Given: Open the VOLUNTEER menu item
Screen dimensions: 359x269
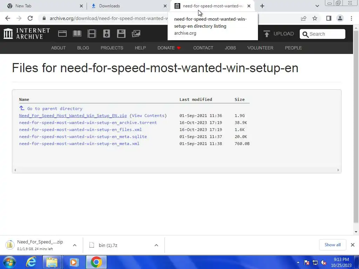Looking at the screenshot, I should pyautogui.click(x=260, y=48).
